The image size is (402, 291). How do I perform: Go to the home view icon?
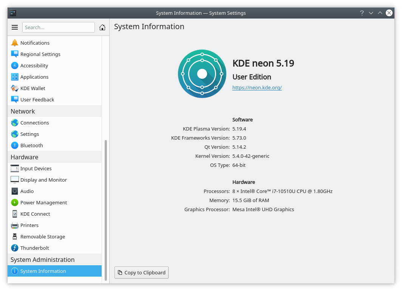[102, 27]
